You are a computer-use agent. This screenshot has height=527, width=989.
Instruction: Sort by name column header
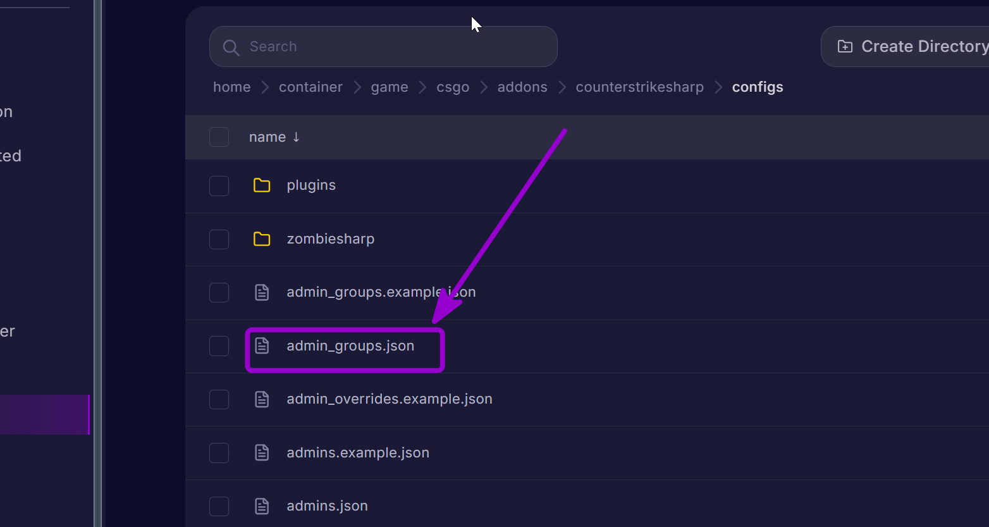274,137
